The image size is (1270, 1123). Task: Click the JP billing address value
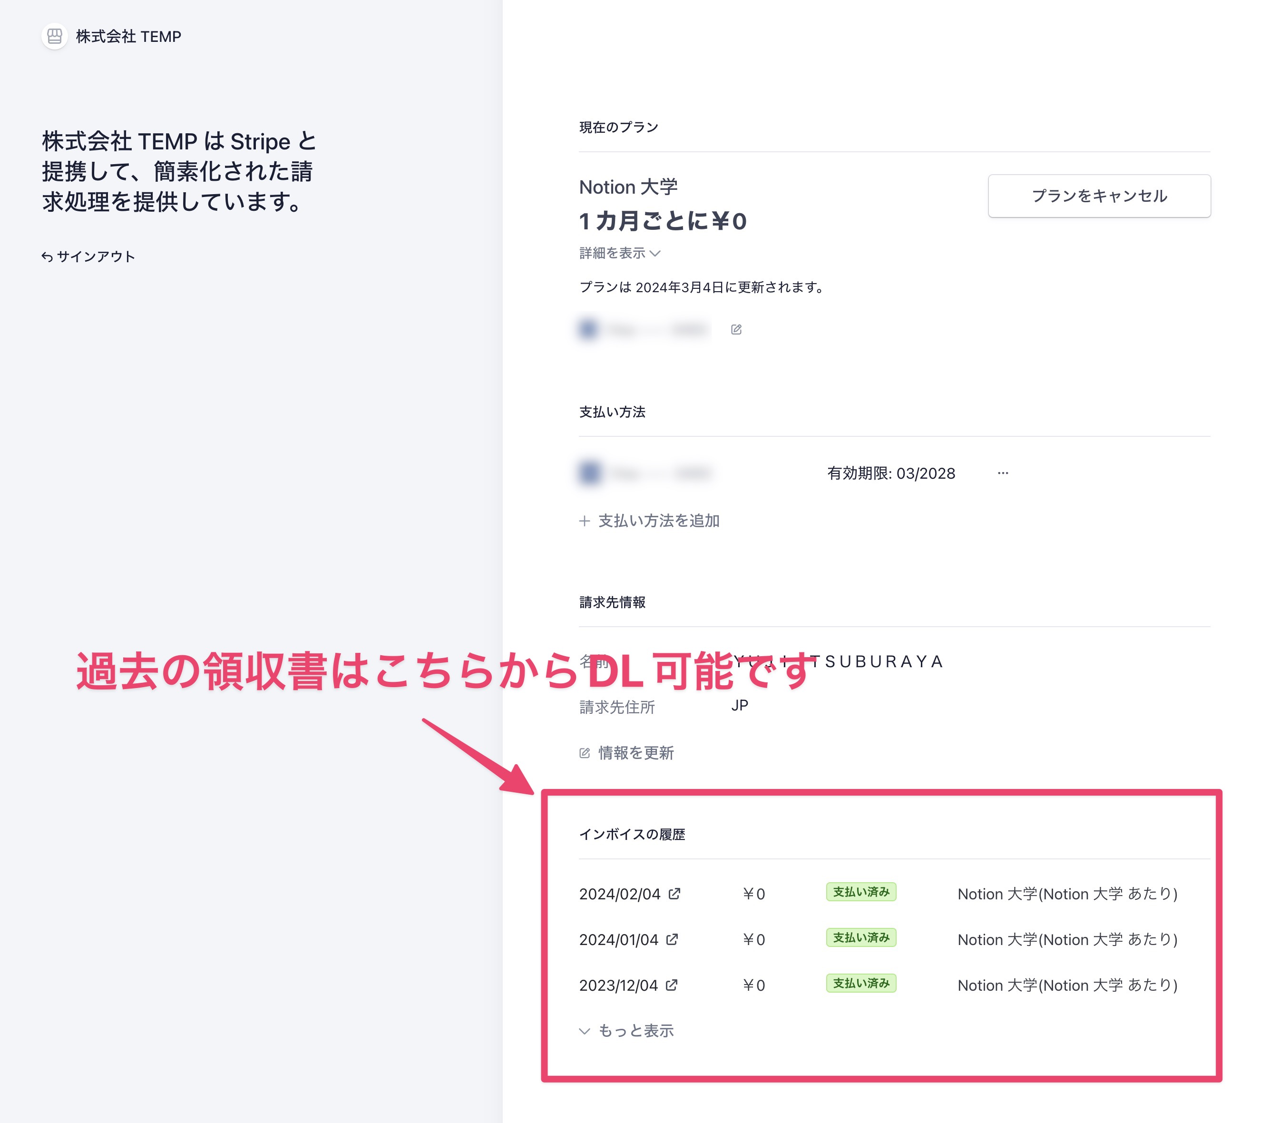click(x=739, y=705)
